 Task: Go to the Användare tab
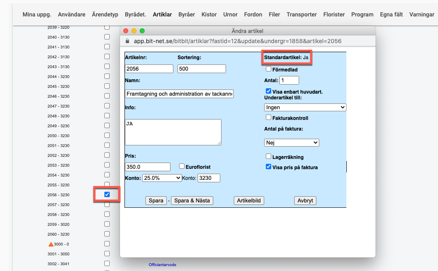click(x=71, y=14)
